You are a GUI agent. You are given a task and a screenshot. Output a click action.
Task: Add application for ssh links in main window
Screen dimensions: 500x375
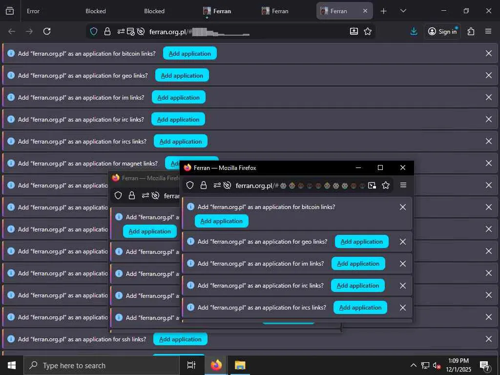[180, 339]
